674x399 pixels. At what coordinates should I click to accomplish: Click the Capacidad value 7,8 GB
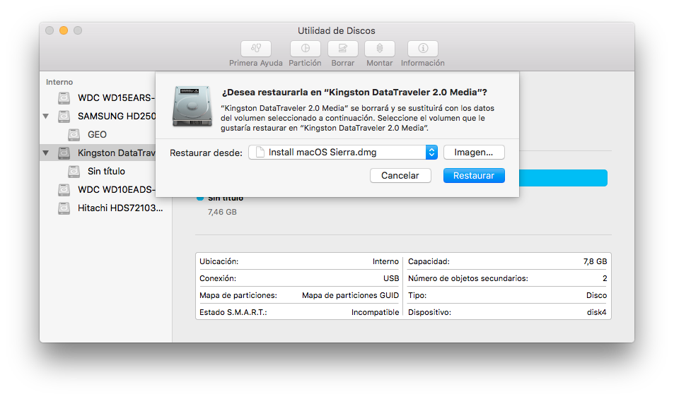coord(595,261)
